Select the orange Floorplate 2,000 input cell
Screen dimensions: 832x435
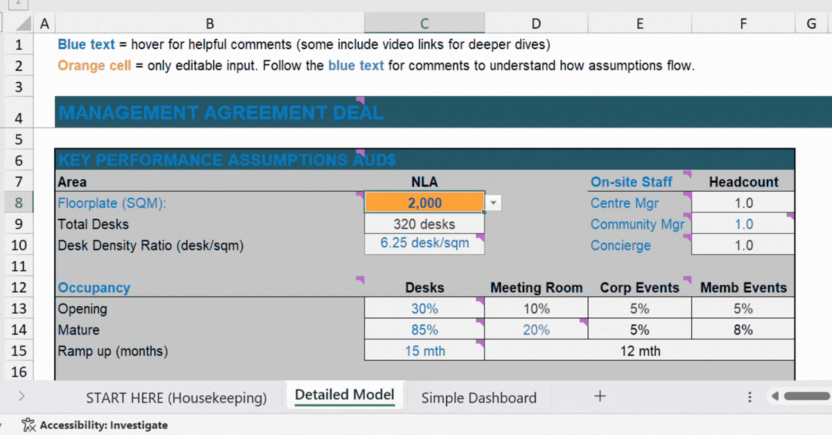pos(424,203)
